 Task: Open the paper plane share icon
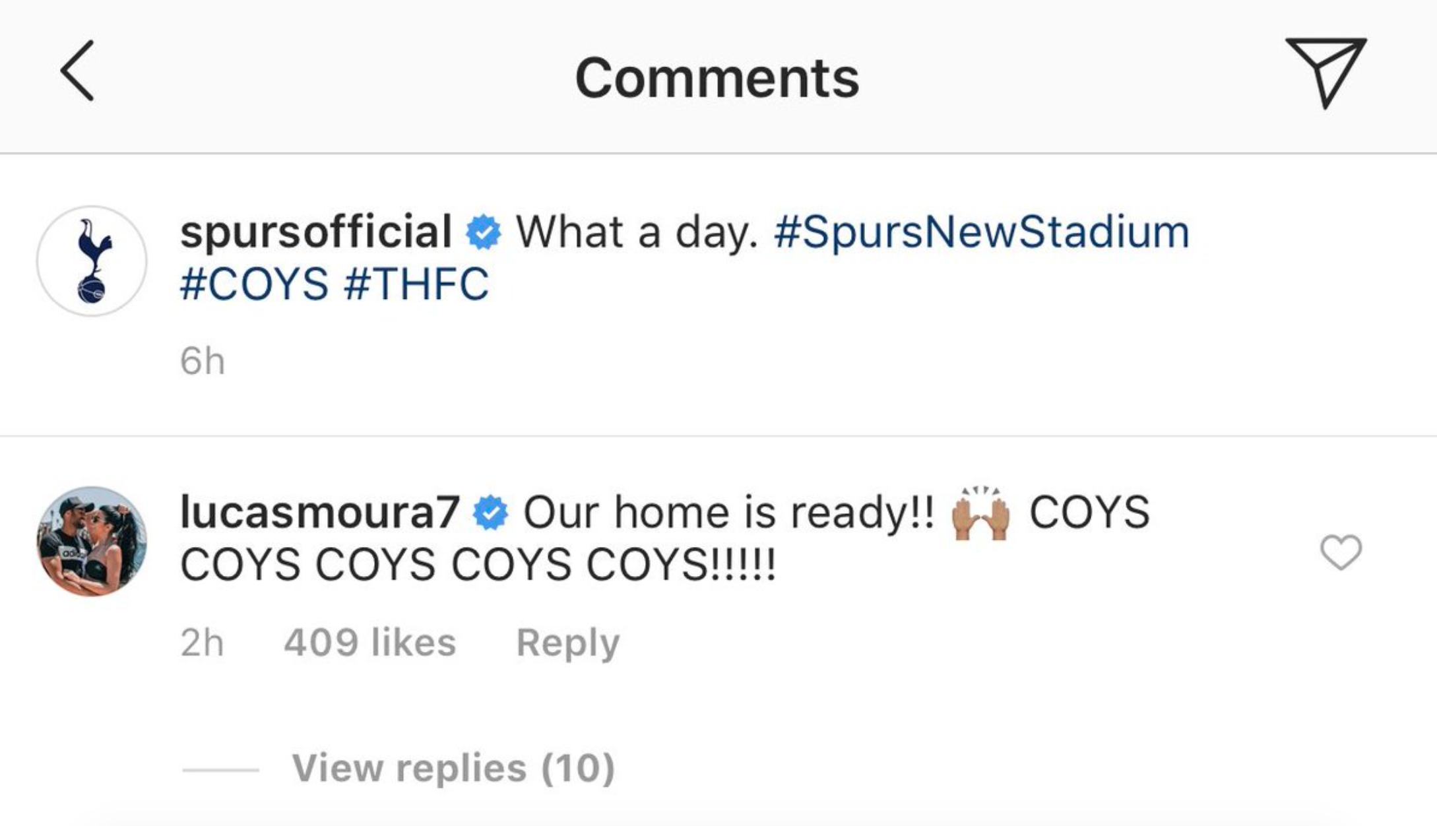[x=1325, y=71]
